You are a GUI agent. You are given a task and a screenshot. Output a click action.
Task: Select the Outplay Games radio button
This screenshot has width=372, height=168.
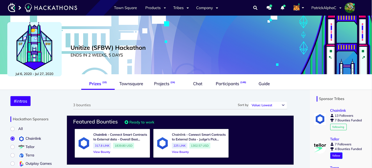point(12,164)
